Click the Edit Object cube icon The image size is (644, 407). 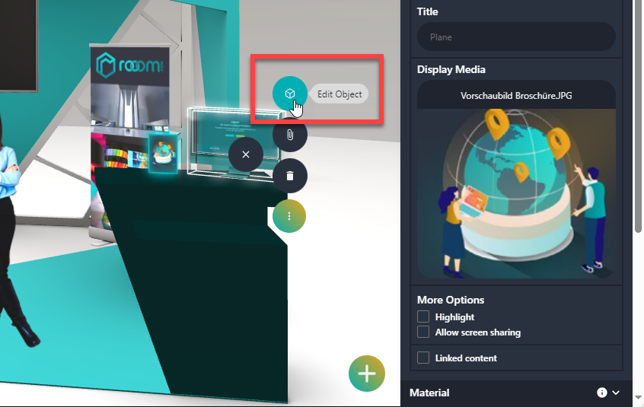point(289,94)
